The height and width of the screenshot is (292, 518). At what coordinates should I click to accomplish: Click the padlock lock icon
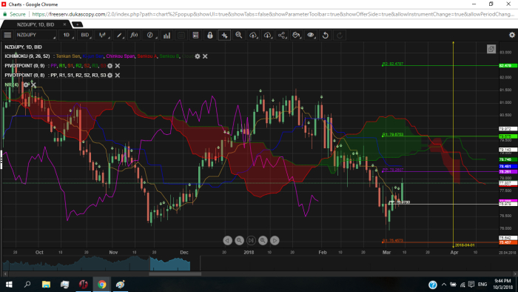point(209,35)
